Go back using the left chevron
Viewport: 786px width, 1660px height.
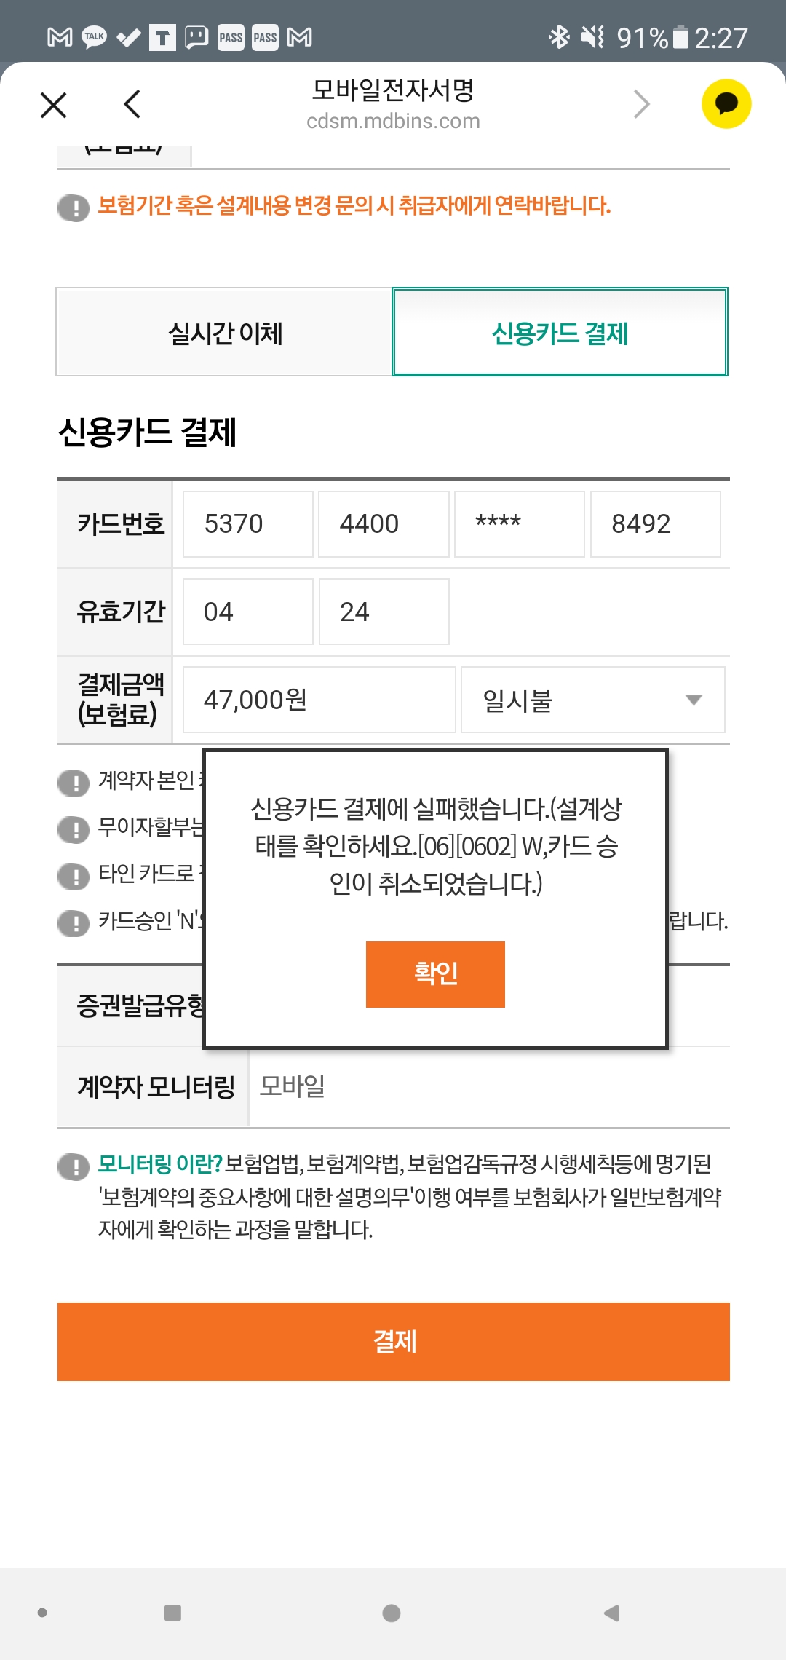pyautogui.click(x=132, y=104)
